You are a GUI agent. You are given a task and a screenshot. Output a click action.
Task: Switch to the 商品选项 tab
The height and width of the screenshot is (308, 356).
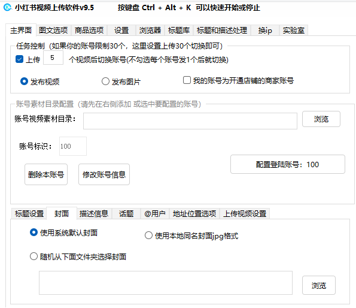click(89, 30)
